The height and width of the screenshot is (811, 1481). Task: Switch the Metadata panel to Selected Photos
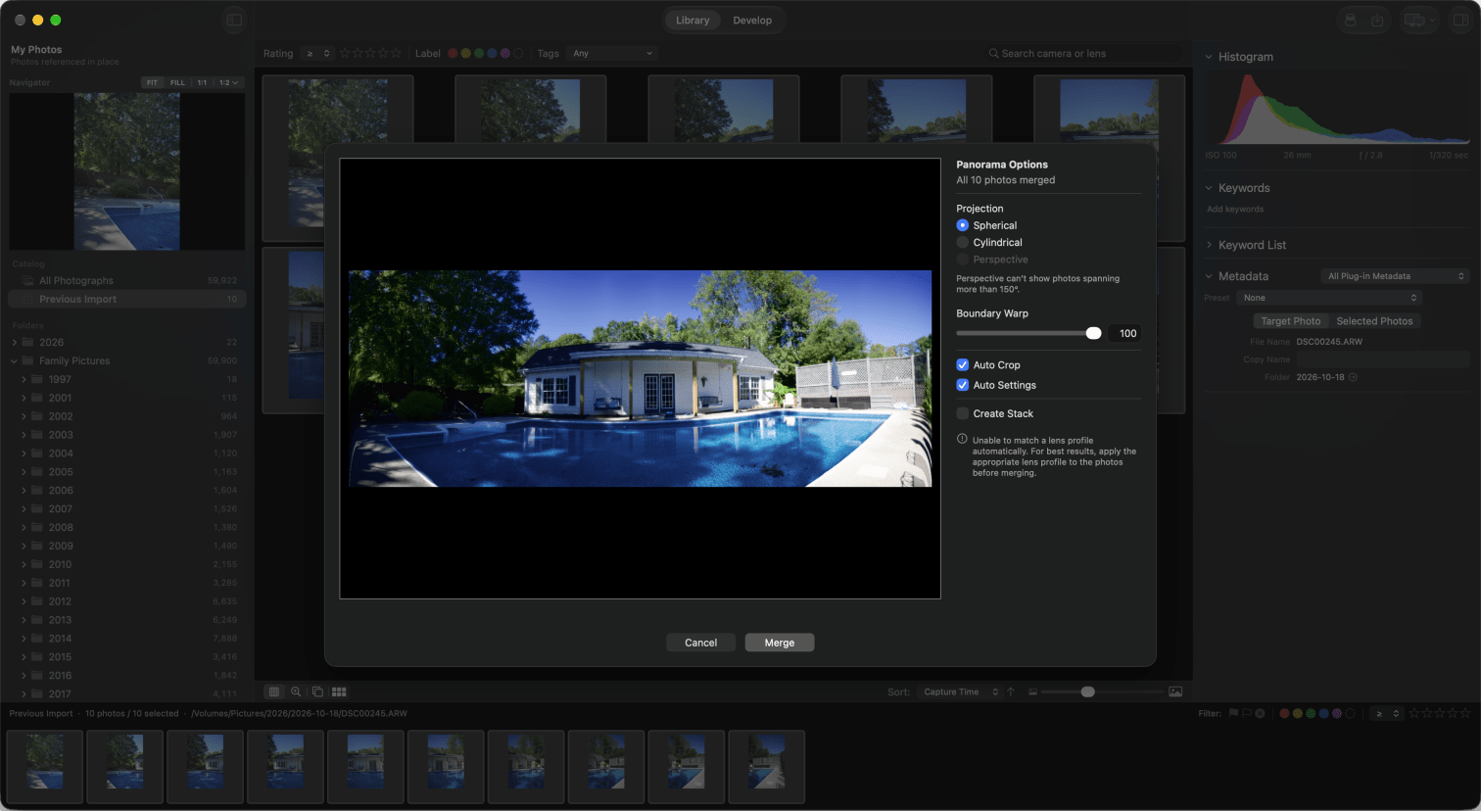click(1374, 321)
